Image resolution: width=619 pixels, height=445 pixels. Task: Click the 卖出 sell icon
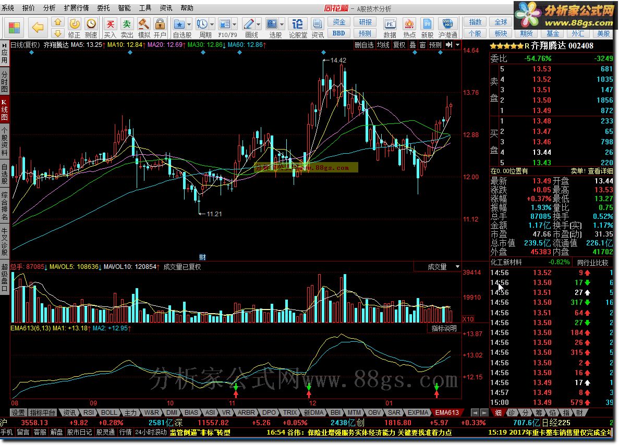point(127,28)
